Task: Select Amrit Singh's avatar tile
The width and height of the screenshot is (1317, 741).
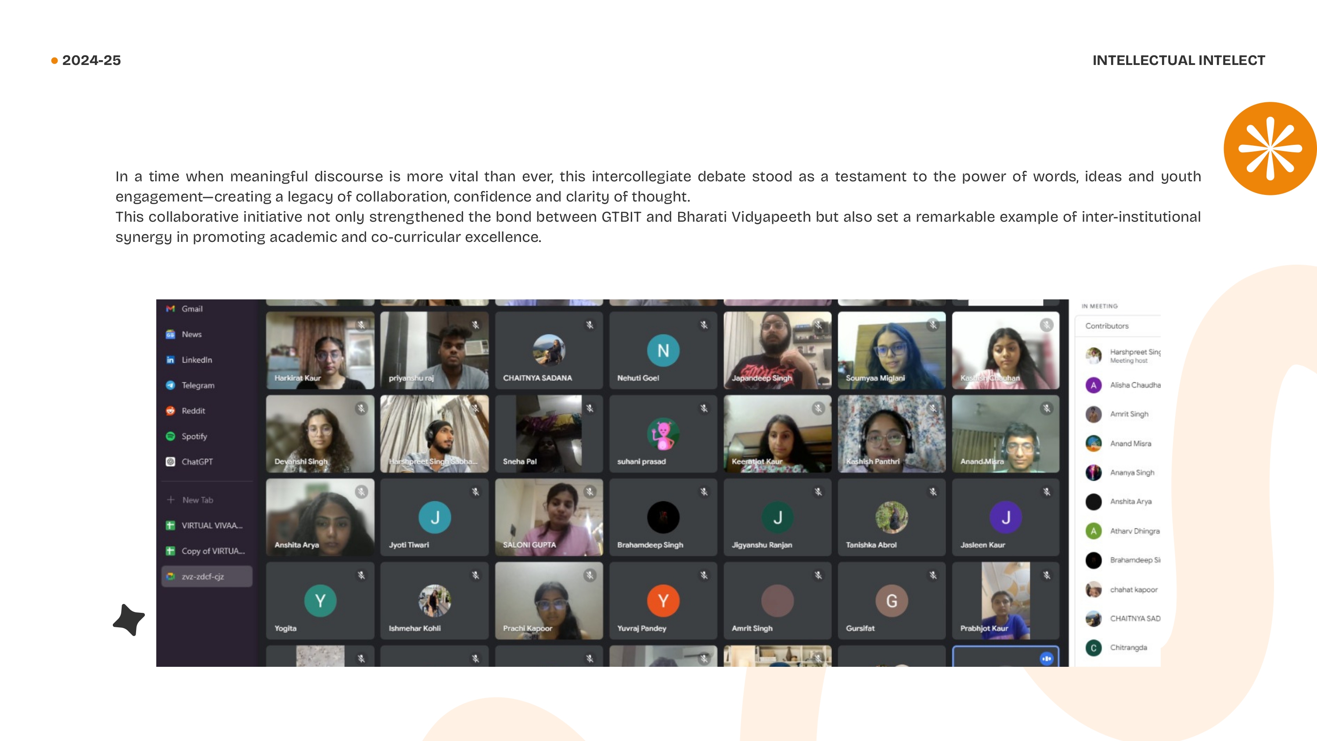Action: (777, 601)
